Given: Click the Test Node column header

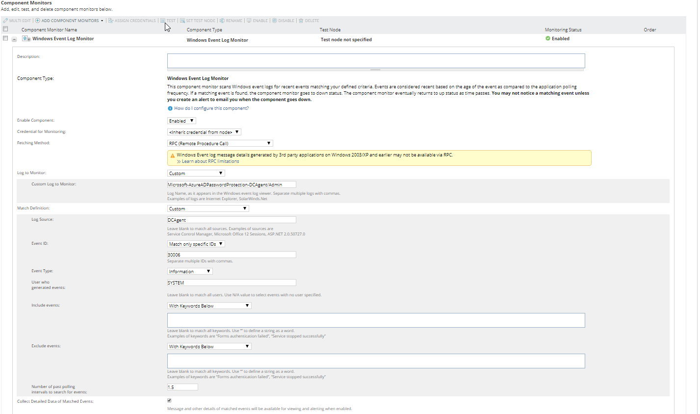Looking at the screenshot, I should pyautogui.click(x=330, y=30).
